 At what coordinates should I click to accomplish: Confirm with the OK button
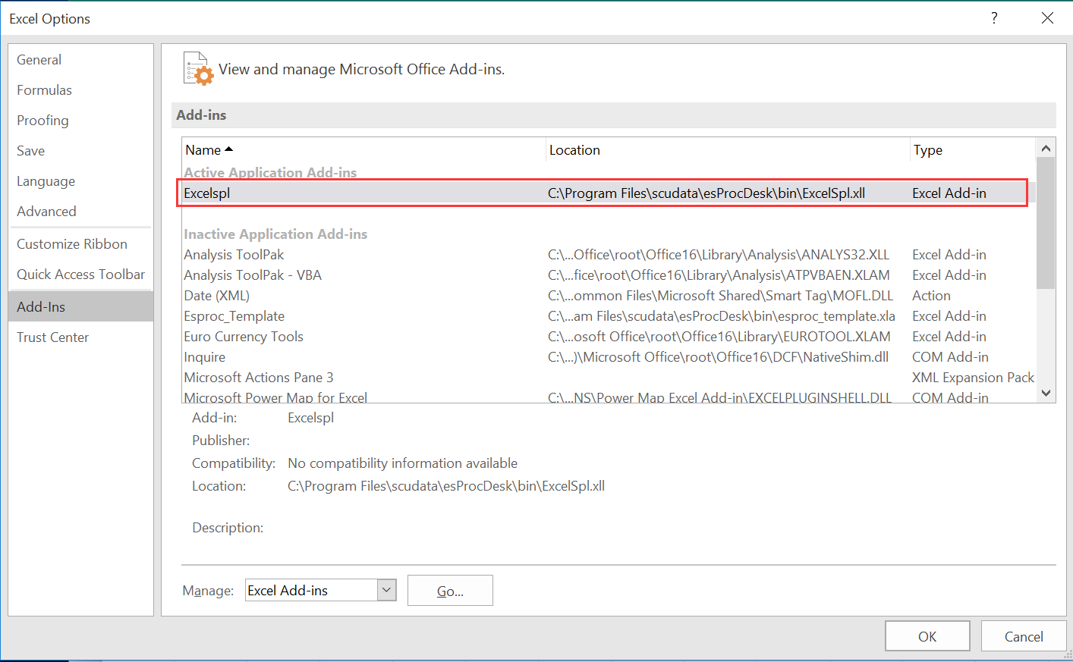pyautogui.click(x=927, y=636)
